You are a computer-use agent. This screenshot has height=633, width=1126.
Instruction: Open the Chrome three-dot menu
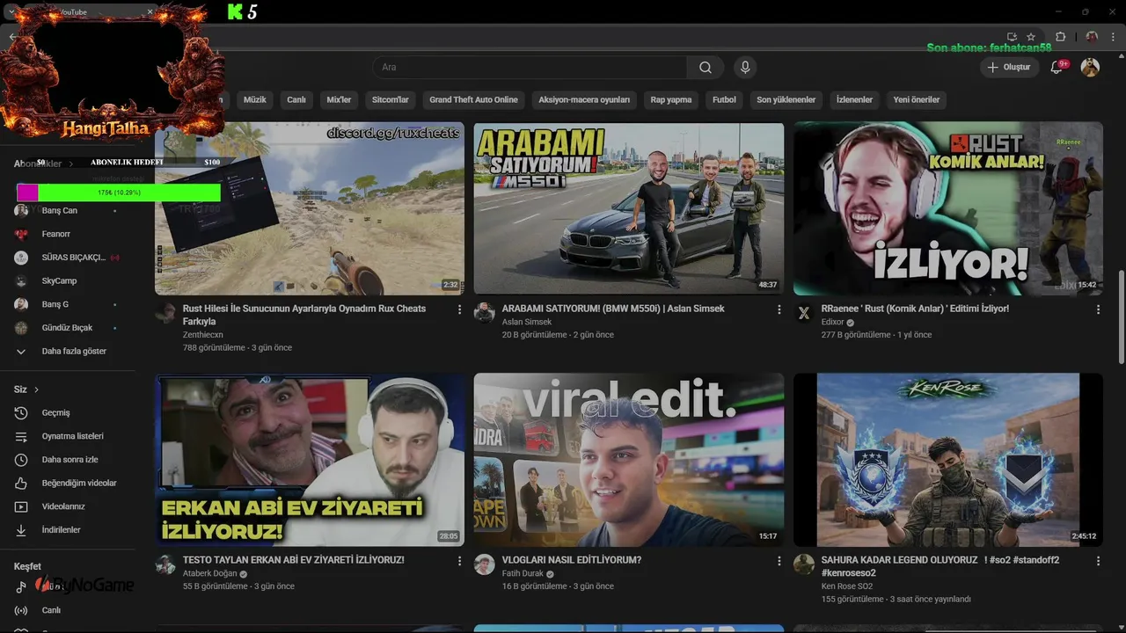(x=1114, y=37)
